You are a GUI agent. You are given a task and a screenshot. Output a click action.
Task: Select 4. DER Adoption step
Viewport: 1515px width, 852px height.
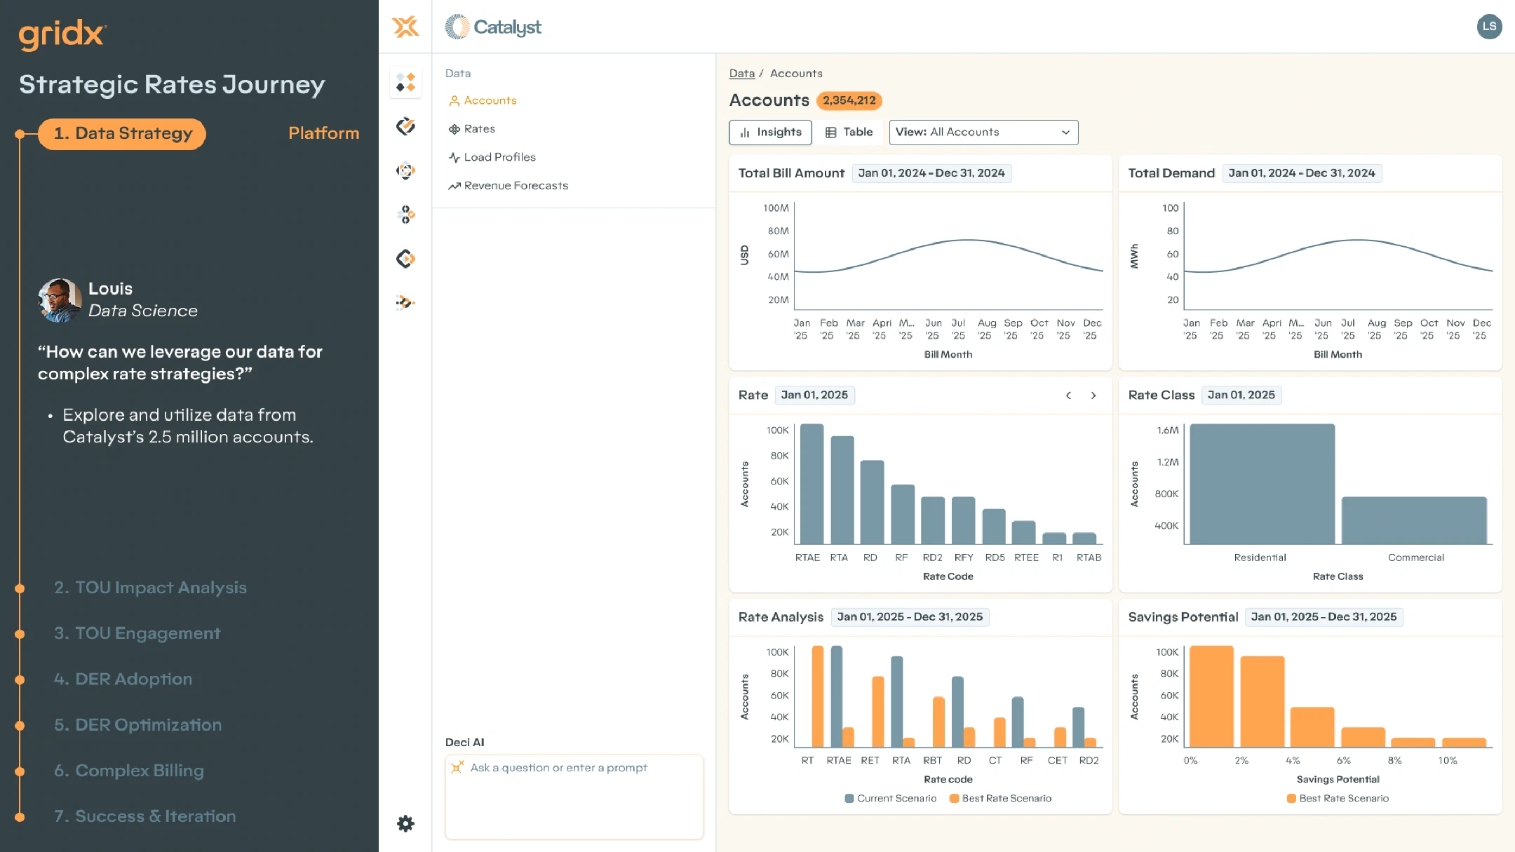pos(123,679)
